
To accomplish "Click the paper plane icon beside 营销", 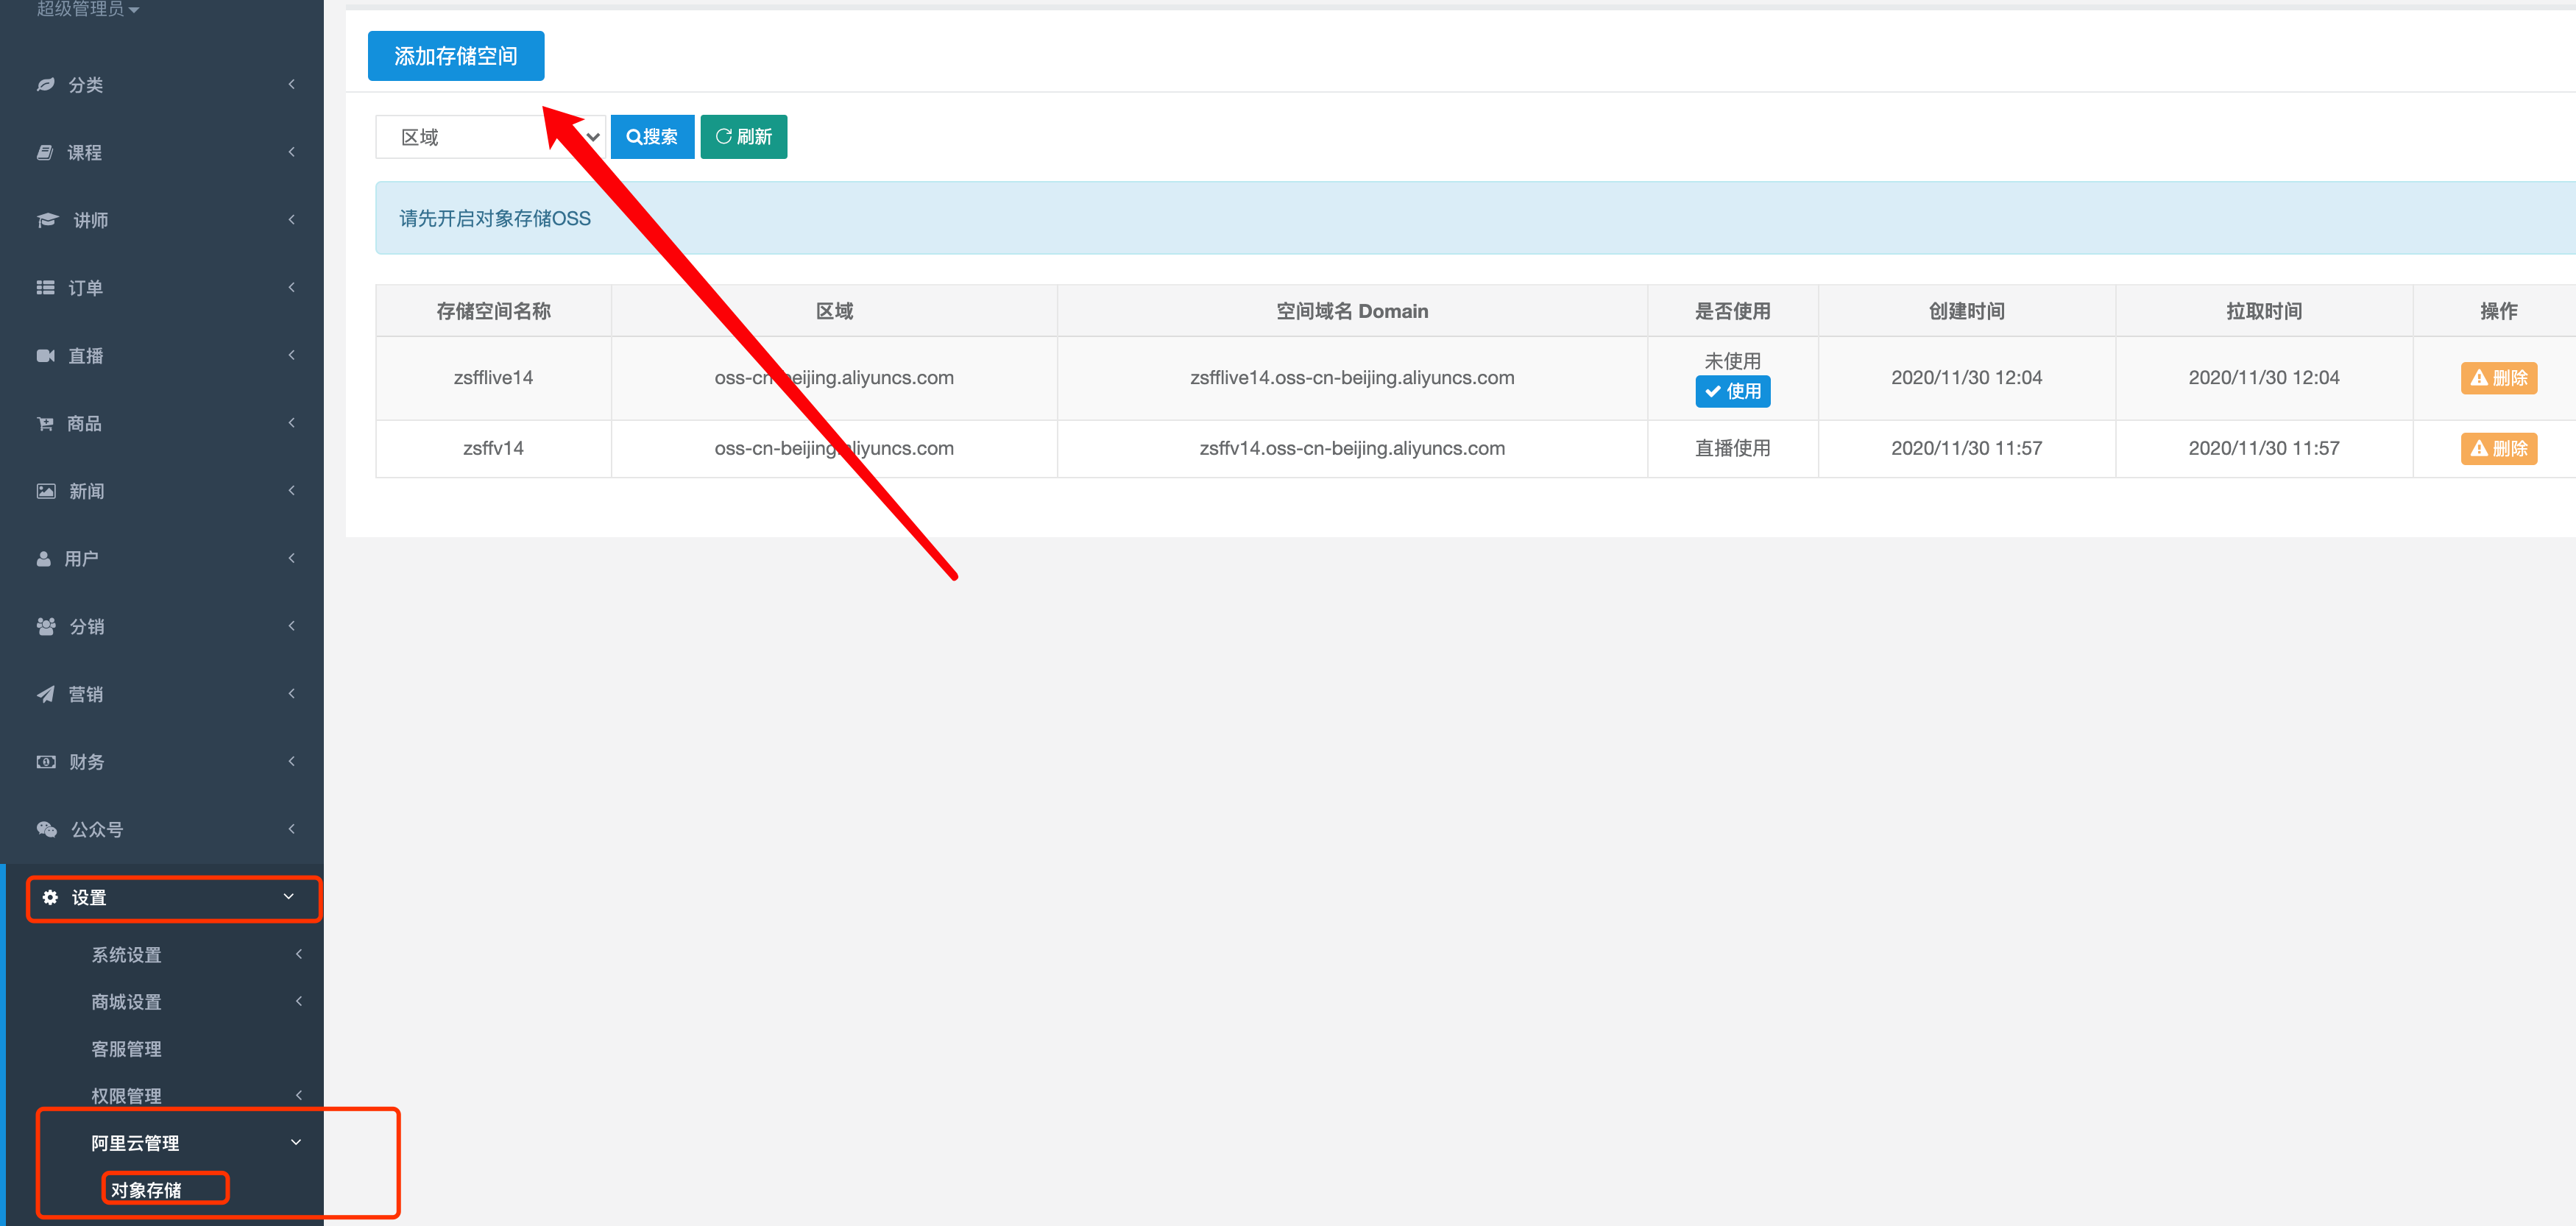I will point(45,694).
